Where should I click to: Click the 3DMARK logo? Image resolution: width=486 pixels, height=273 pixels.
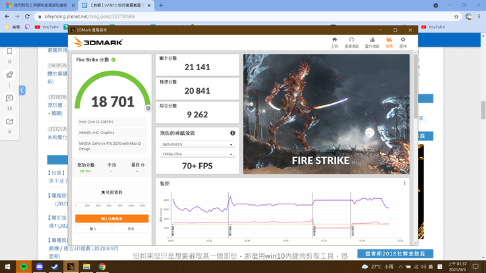98,42
